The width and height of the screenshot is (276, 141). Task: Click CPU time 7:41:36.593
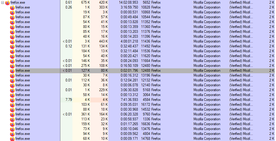pyautogui.click(x=130, y=100)
